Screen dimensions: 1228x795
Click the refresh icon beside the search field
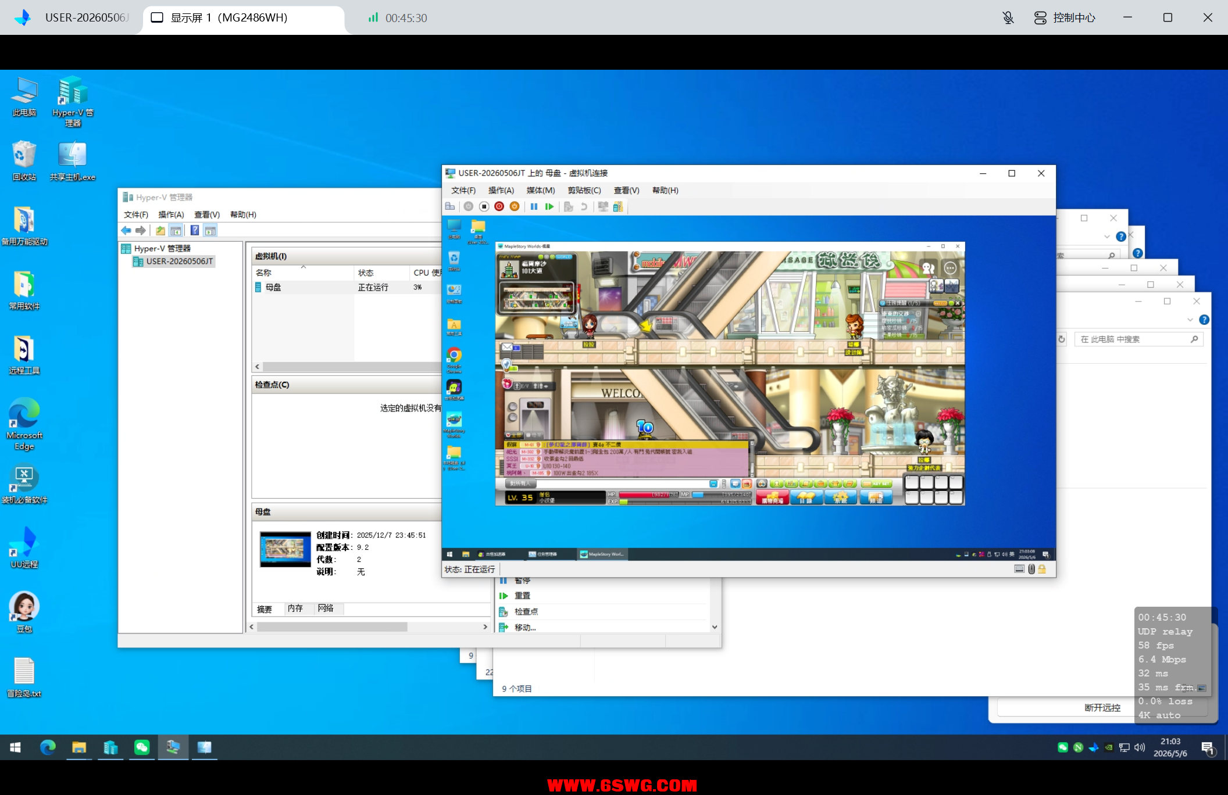pos(1062,339)
